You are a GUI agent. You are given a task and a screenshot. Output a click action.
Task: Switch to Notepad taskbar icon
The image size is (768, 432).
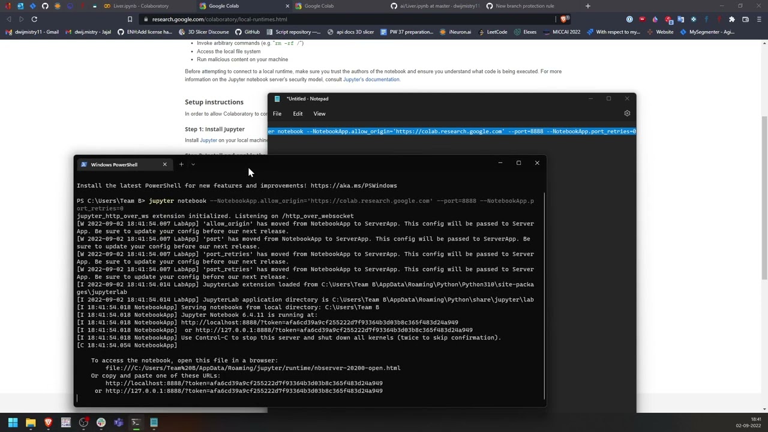click(x=154, y=423)
